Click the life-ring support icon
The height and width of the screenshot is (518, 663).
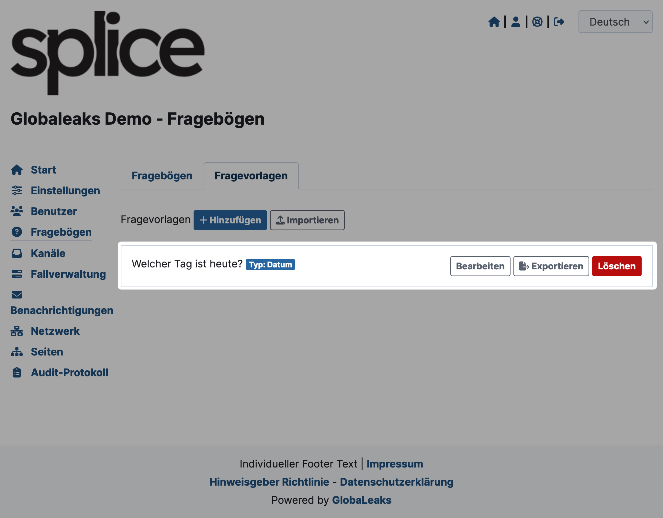click(537, 22)
